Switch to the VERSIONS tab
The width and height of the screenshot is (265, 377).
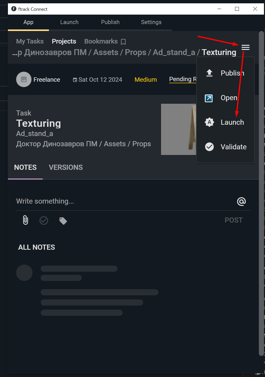pyautogui.click(x=66, y=167)
